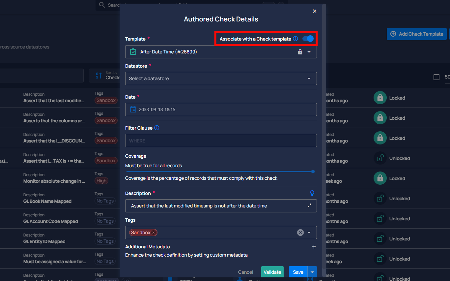Screen dimensions: 450x281
Task: Click the Description text field
Action: coord(221,206)
